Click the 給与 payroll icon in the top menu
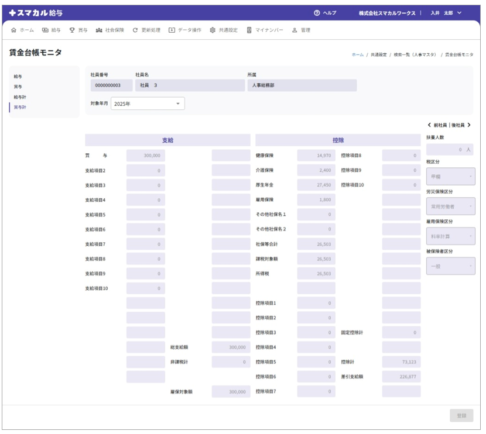 tap(45, 30)
